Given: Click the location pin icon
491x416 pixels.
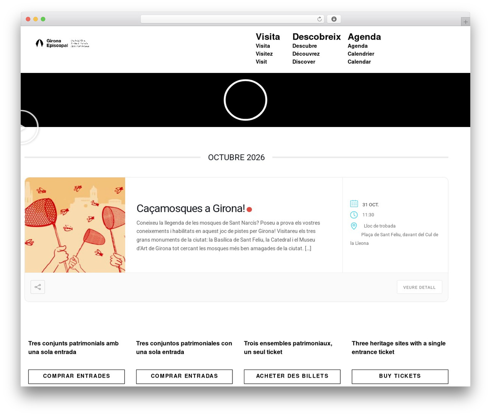Looking at the screenshot, I should pos(354,226).
